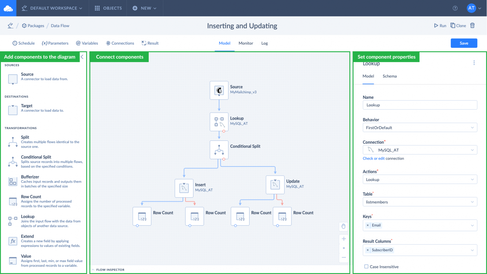Image resolution: width=487 pixels, height=274 pixels.
Task: Select the Insert target node icon
Action: (184, 188)
